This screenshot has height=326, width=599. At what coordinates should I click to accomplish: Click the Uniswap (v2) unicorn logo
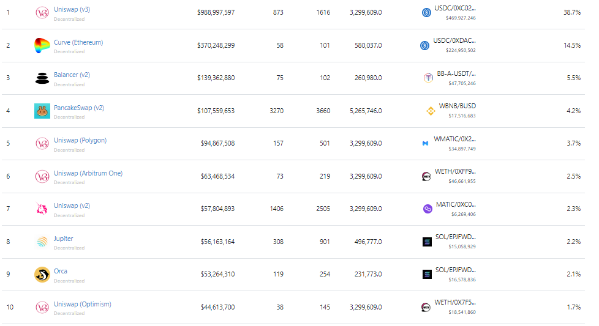[42, 209]
